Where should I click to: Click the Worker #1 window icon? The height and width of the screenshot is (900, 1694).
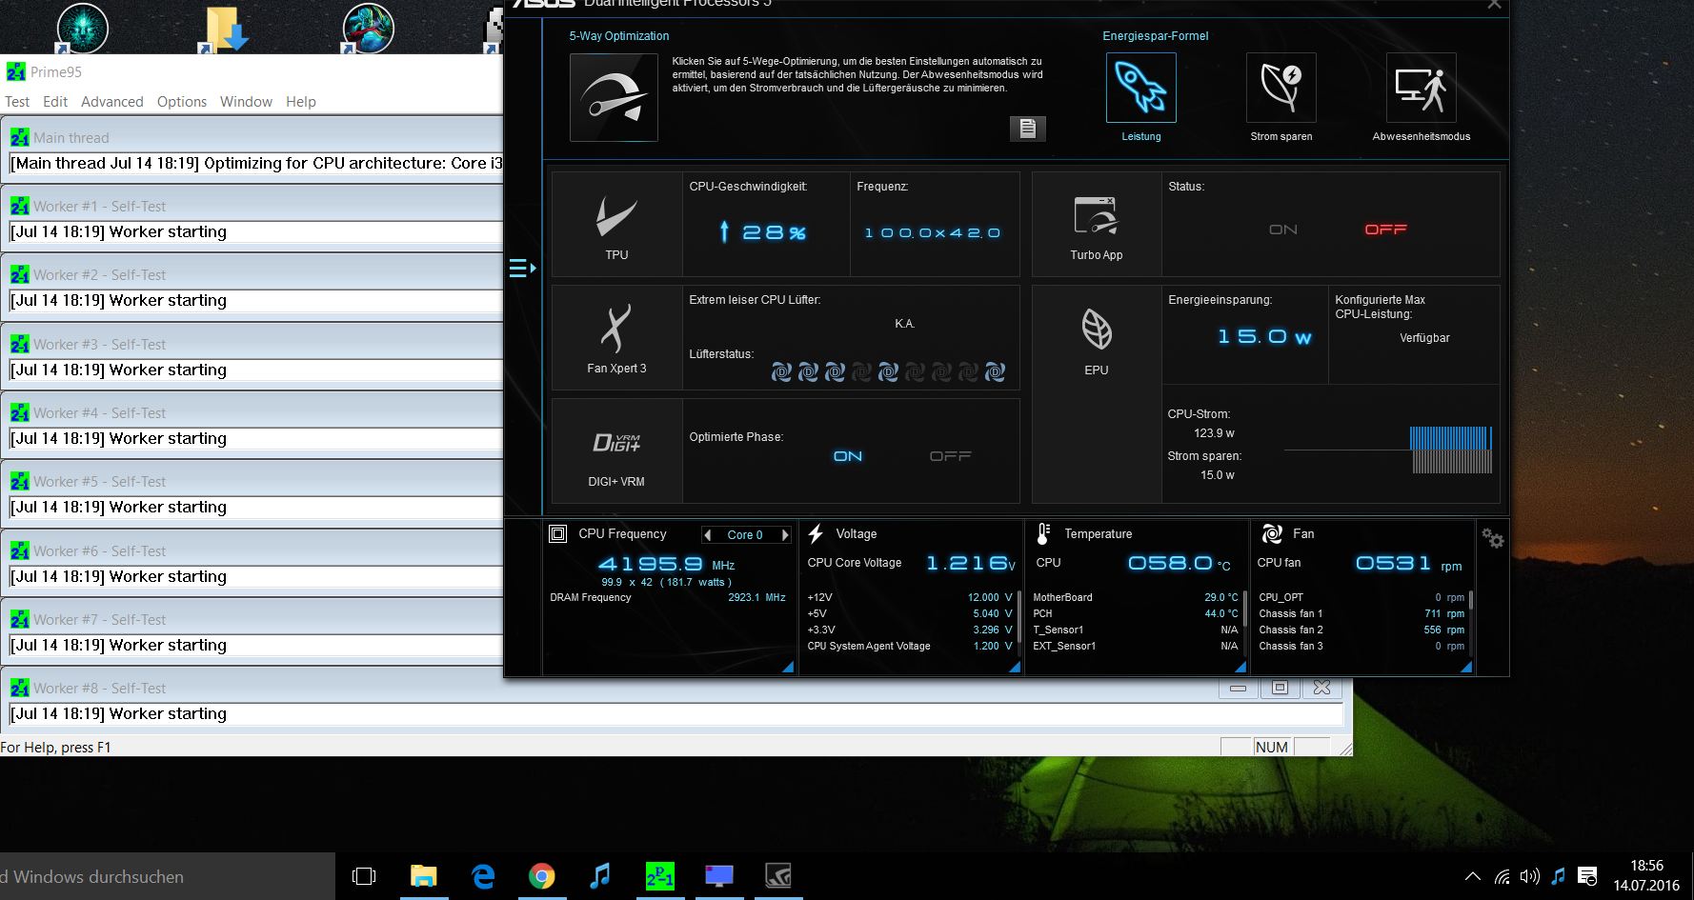pos(20,206)
